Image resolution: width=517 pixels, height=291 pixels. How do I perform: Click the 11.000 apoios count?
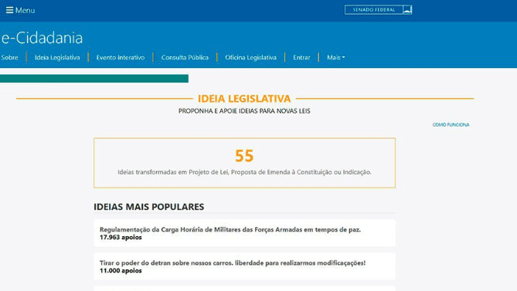coord(121,271)
